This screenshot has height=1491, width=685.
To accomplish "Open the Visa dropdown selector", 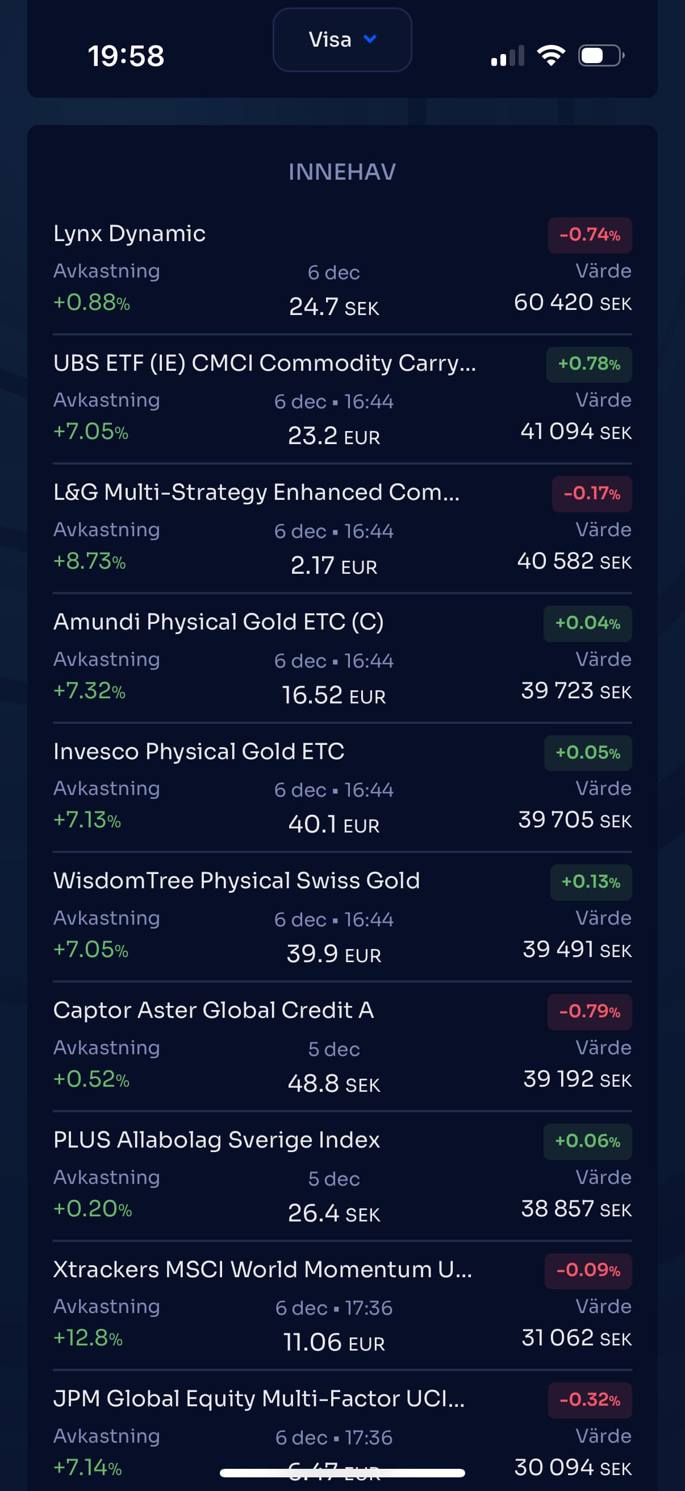I will click(x=341, y=40).
